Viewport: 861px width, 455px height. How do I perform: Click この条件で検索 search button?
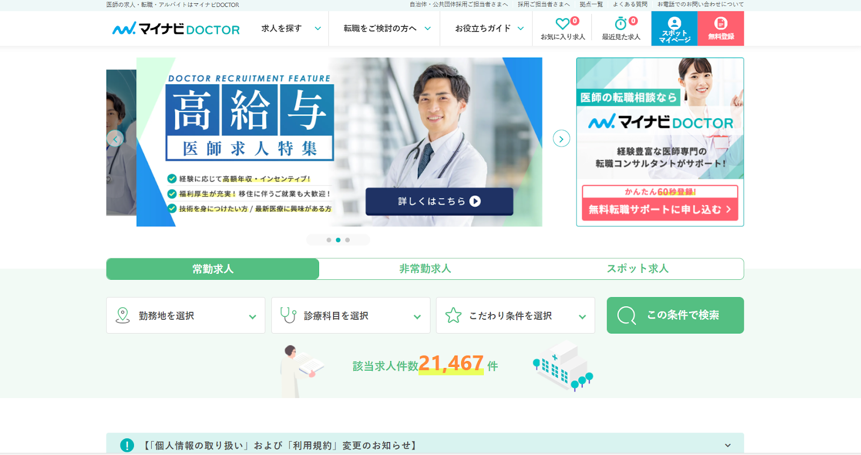(675, 315)
